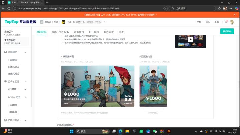The image size is (240, 135).
Task: Close the orange security notice banner
Action: click(x=235, y=15)
